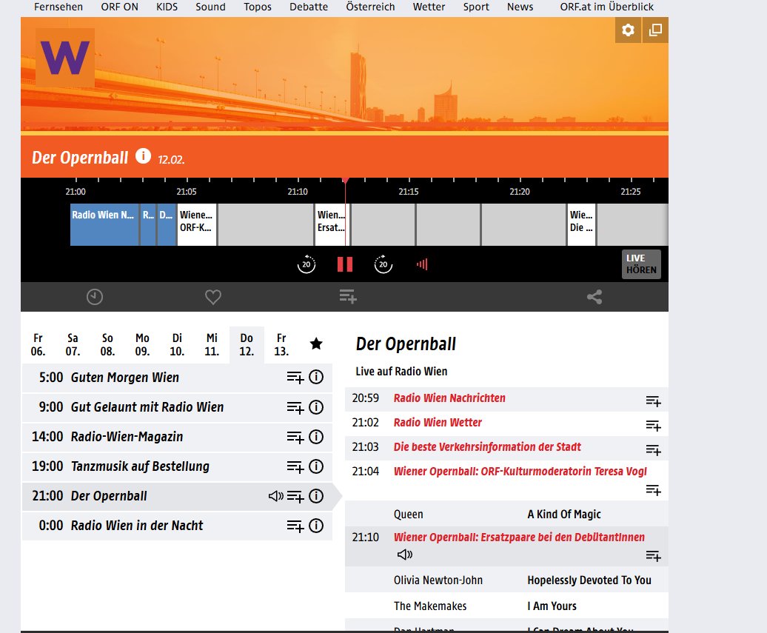Show info for Guten Morgen Wien
The height and width of the screenshot is (633, 767).
point(316,377)
